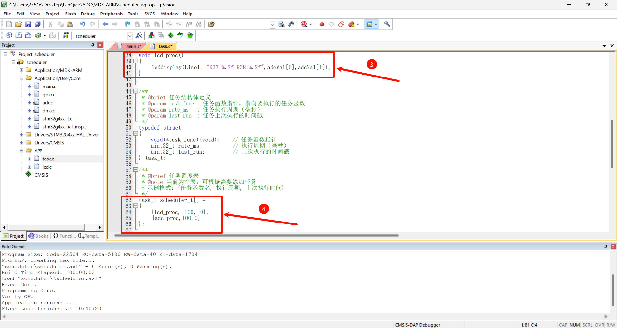617x328 pixels.
Task: Select adc.c in the project tree
Action: tap(48, 103)
